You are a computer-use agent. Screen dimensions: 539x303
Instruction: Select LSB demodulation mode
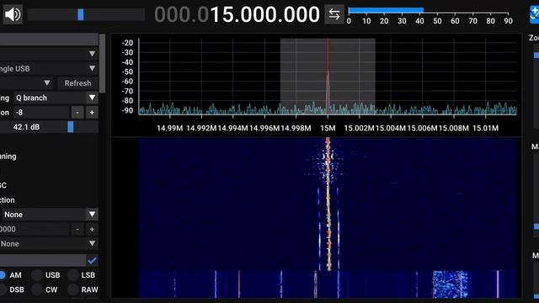[x=82, y=275]
